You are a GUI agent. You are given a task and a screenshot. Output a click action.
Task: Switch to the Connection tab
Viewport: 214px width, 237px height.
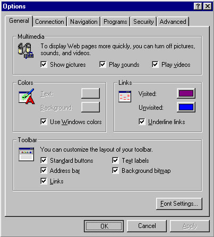click(49, 22)
